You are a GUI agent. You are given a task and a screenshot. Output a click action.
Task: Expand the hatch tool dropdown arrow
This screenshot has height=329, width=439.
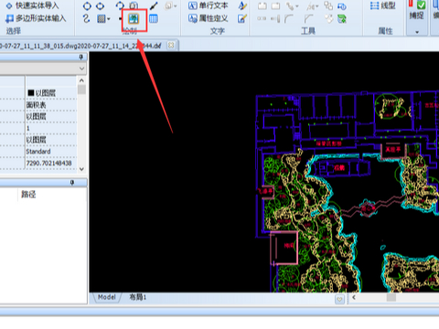tap(109, 19)
